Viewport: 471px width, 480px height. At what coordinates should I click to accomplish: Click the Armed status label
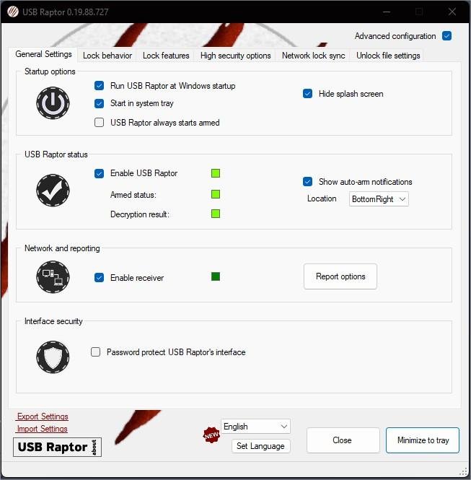(133, 195)
